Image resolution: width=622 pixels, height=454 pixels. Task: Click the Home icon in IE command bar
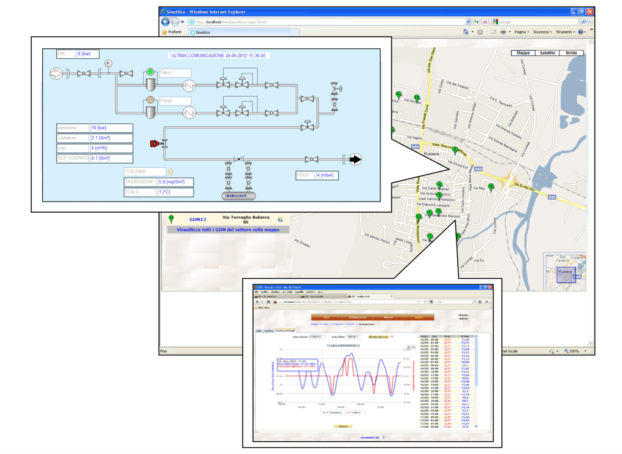coord(466,32)
